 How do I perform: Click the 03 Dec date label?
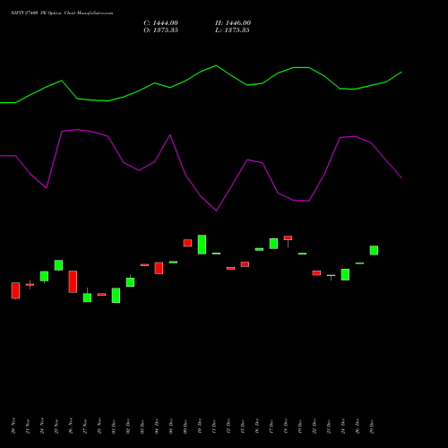coord(142,426)
